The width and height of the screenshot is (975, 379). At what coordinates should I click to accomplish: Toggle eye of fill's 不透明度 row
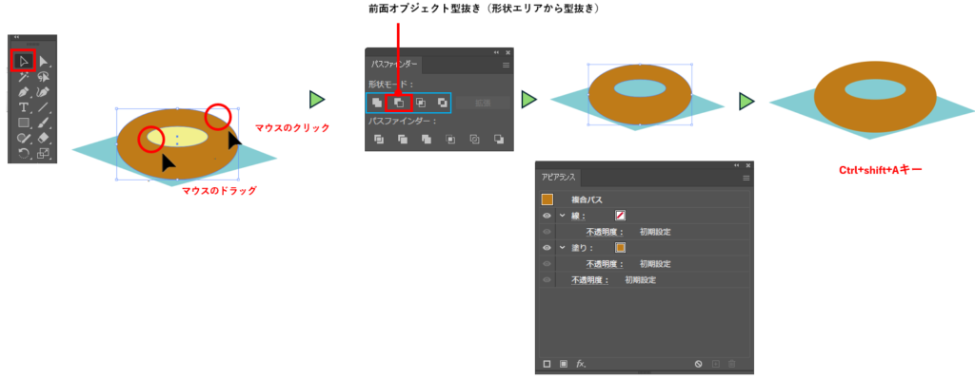[547, 264]
